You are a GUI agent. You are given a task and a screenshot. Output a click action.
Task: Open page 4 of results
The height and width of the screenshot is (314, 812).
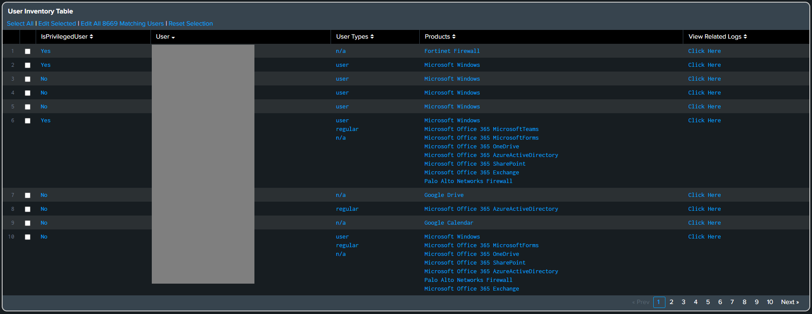pyautogui.click(x=696, y=302)
